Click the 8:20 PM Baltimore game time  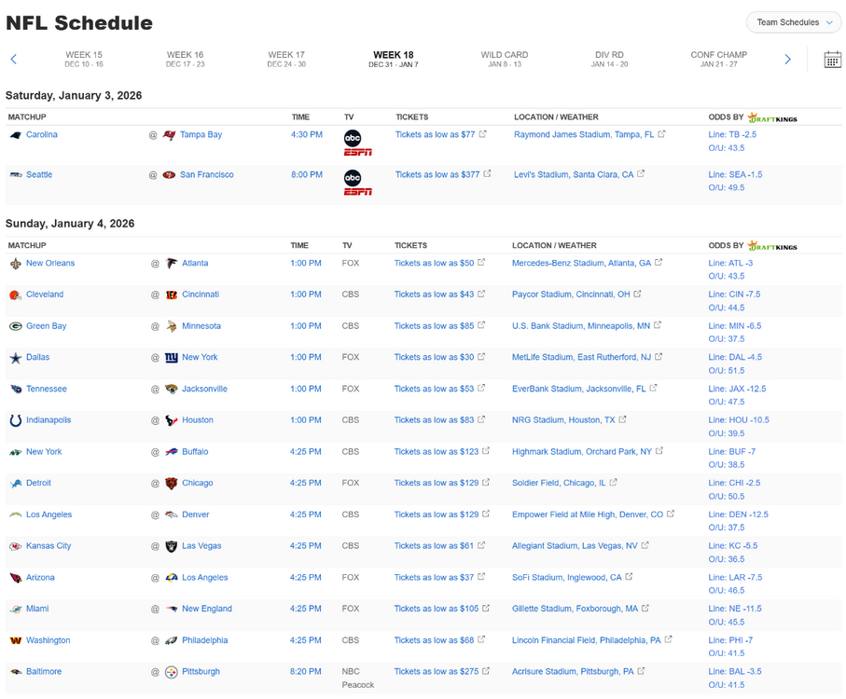point(305,672)
